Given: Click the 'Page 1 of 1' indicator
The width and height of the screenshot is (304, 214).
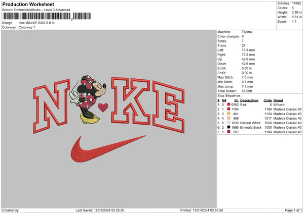Looking at the screenshot, I should [x=293, y=210].
